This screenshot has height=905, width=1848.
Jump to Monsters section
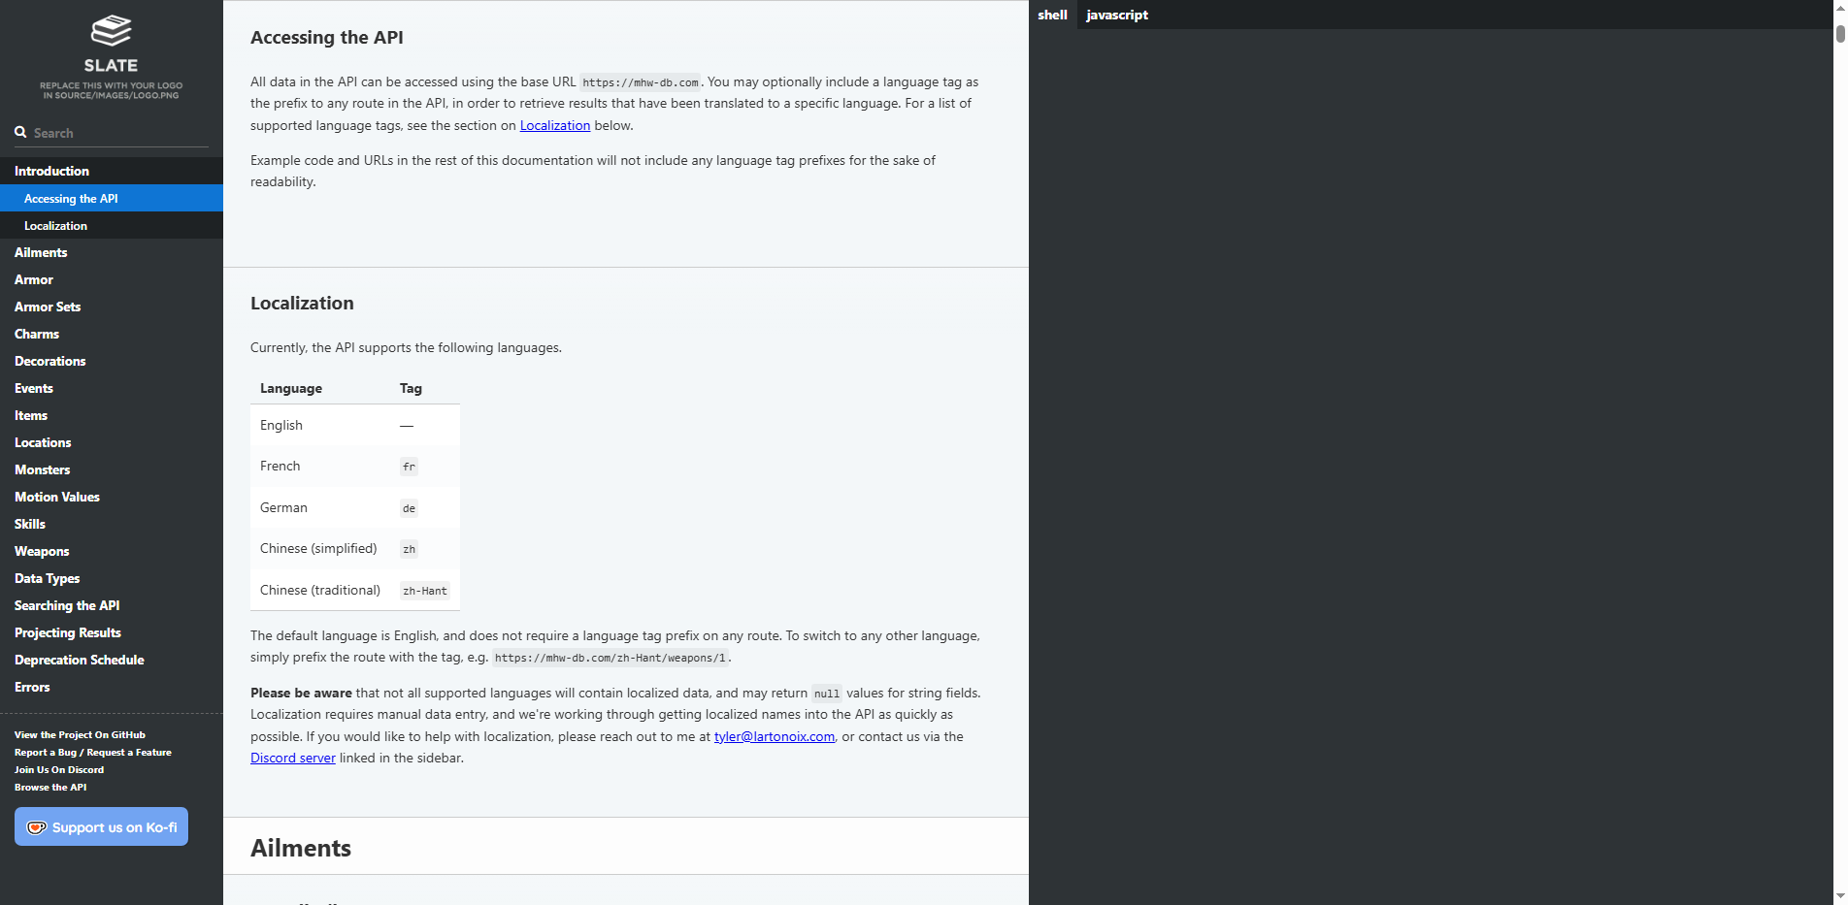112,469
